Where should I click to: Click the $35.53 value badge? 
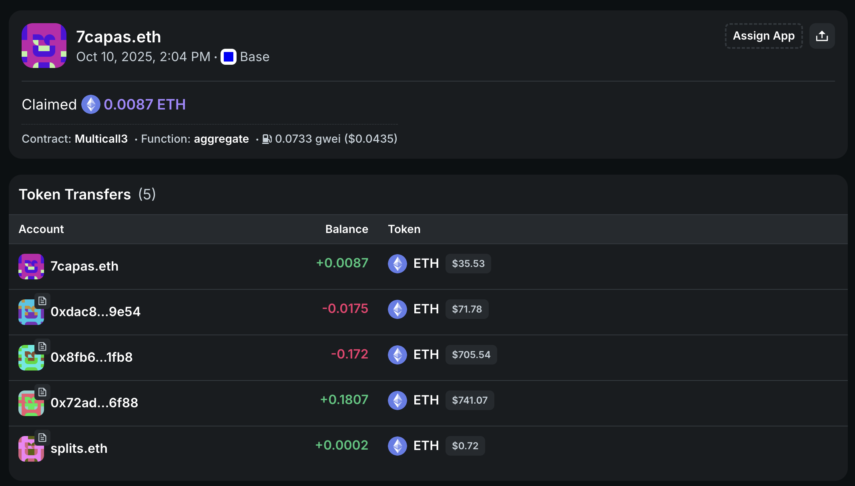pyautogui.click(x=468, y=264)
